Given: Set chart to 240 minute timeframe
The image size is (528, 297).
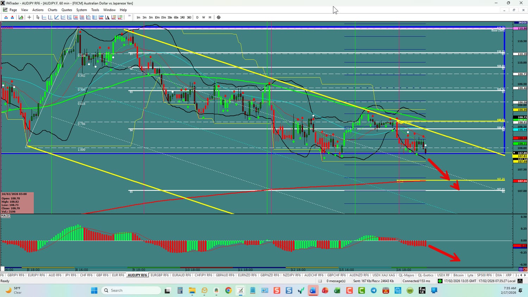Looking at the screenshot, I should pos(182,17).
